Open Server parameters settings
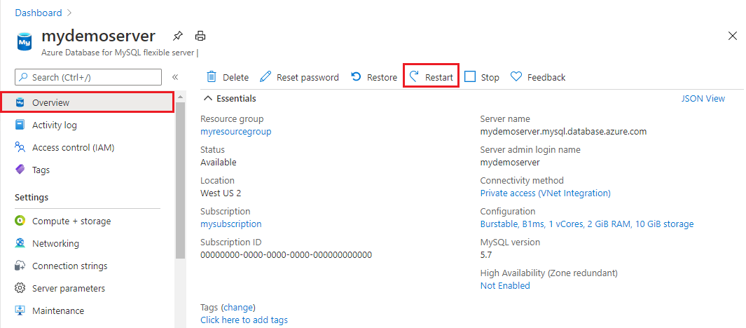Image resolution: width=746 pixels, height=328 pixels. click(68, 288)
